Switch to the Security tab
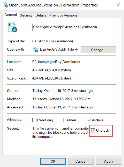The image size is (124, 167). click(26, 15)
